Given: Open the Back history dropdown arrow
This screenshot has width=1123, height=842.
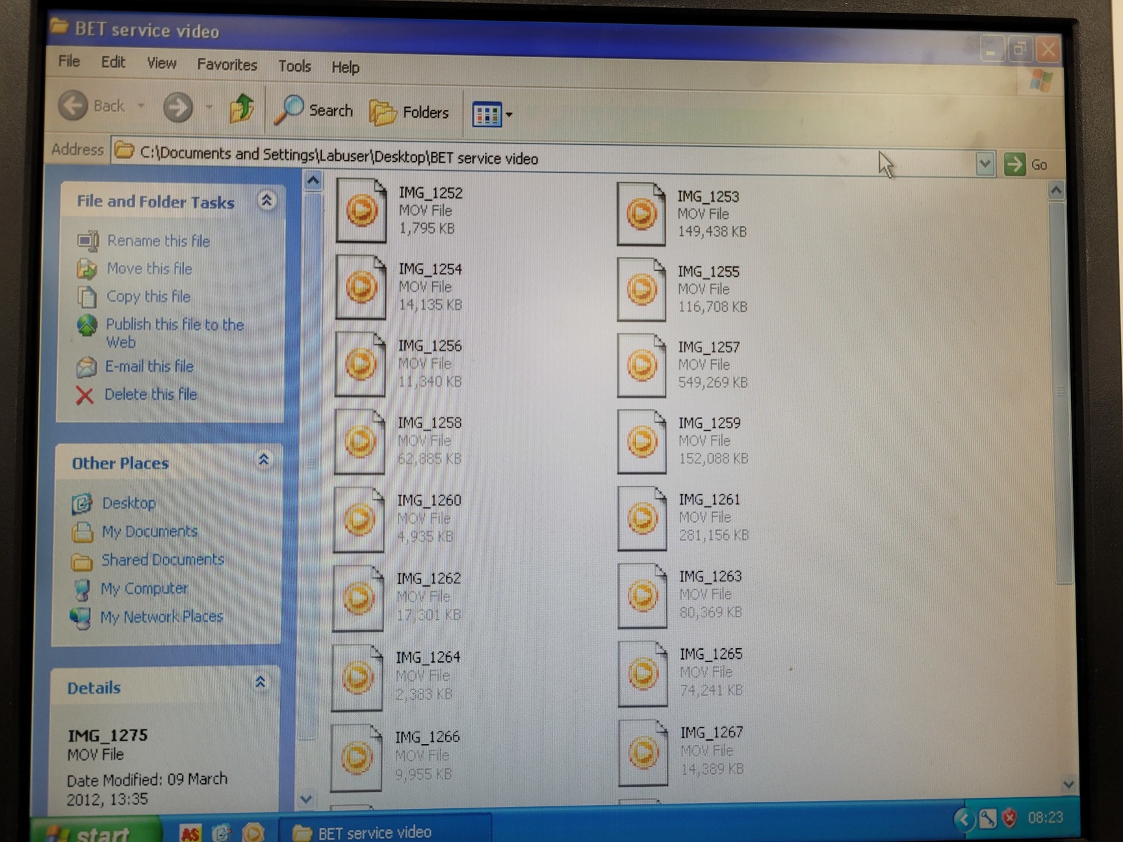Looking at the screenshot, I should 141,105.
